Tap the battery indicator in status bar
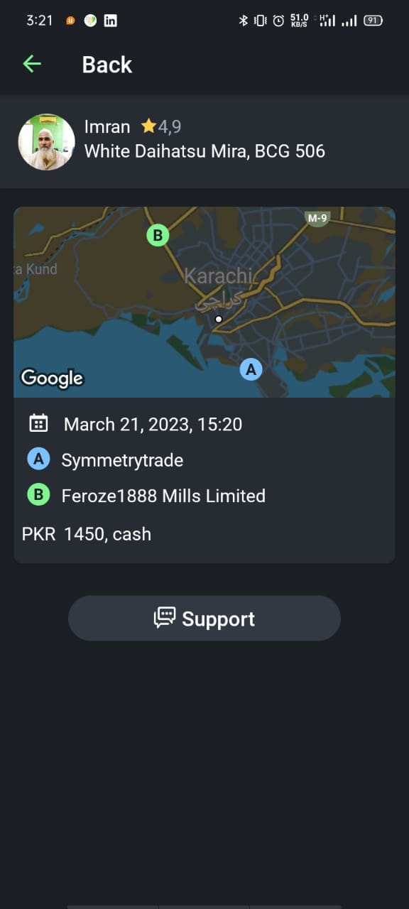The height and width of the screenshot is (909, 409). coord(373,21)
